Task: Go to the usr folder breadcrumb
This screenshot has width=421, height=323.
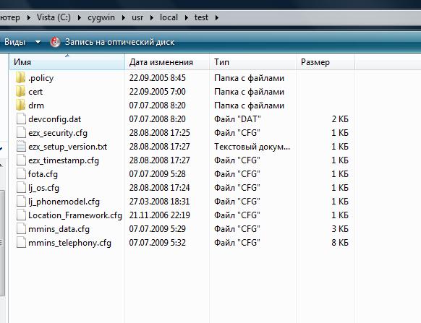Action: pyautogui.click(x=137, y=17)
